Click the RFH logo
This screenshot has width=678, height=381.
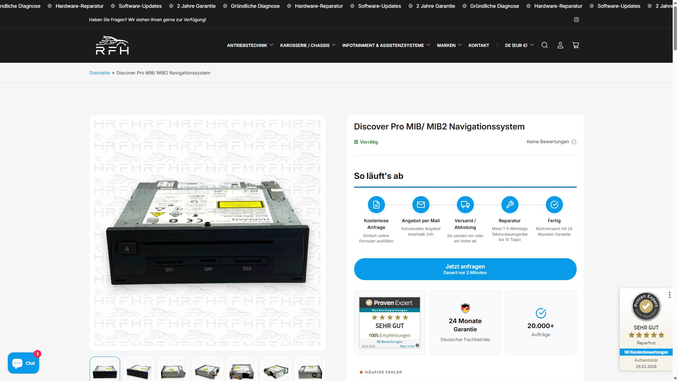point(112,45)
